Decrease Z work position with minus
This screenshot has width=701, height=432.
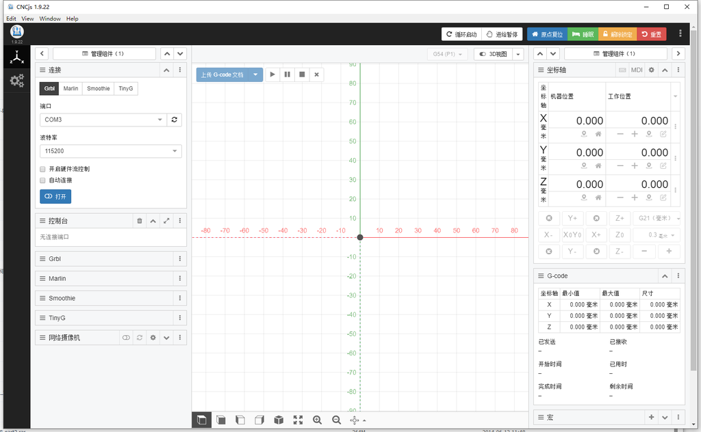click(x=620, y=198)
